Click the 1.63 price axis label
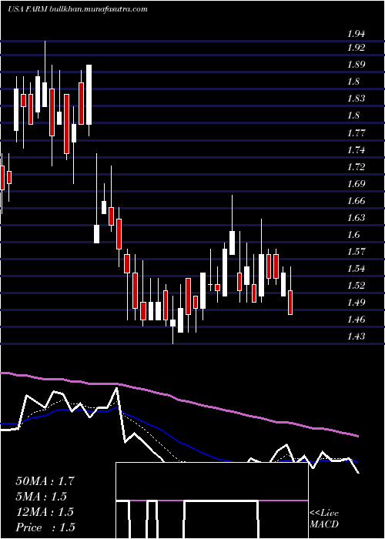The image size is (385, 539). coord(356,218)
